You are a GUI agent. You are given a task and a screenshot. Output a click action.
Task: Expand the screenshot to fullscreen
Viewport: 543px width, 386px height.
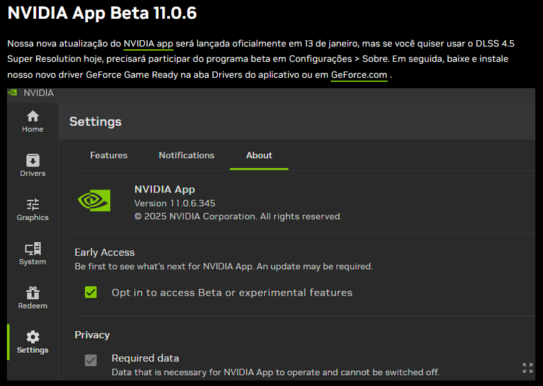[528, 368]
